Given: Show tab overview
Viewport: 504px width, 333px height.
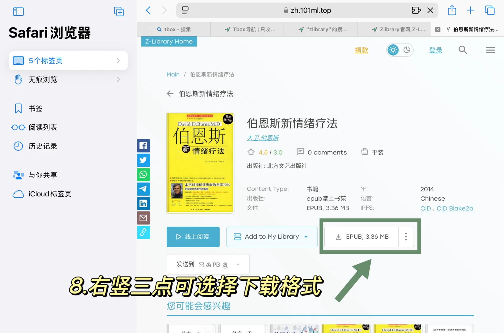Looking at the screenshot, I should tap(489, 10).
